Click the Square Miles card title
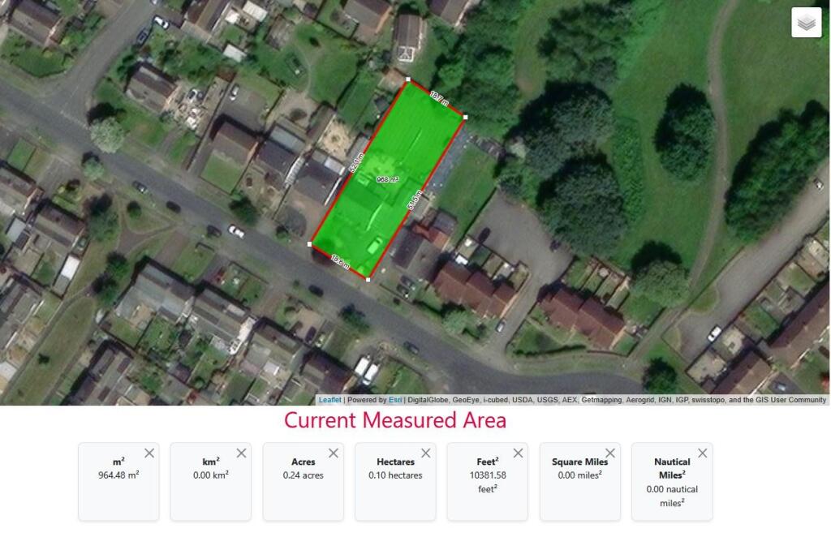The height and width of the screenshot is (537, 831). point(579,462)
